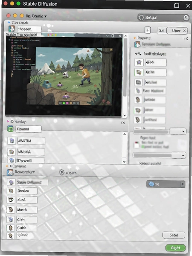Image resolution: width=192 pixels, height=256 pixels.
Task: Click the Cuhb text field
Action: 27,228
